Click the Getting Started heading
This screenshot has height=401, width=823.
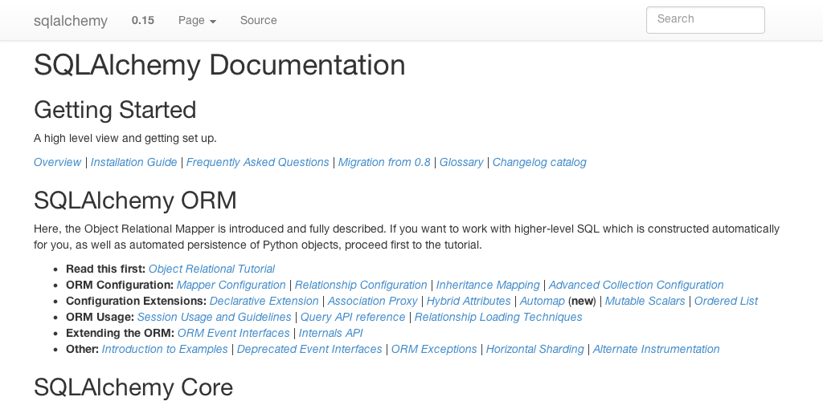(x=115, y=111)
